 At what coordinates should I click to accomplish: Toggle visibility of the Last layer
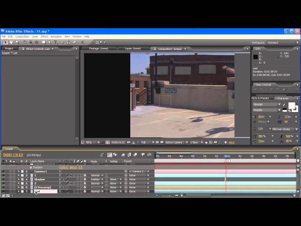click(x=3, y=192)
